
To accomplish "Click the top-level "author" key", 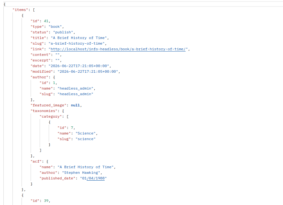I will (x=39, y=77).
